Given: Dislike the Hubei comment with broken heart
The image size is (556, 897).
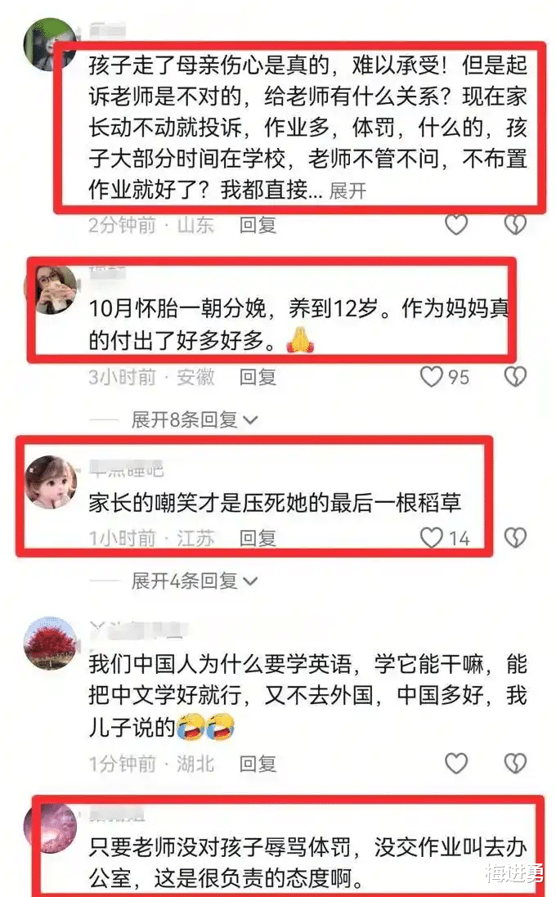Looking at the screenshot, I should (x=515, y=763).
